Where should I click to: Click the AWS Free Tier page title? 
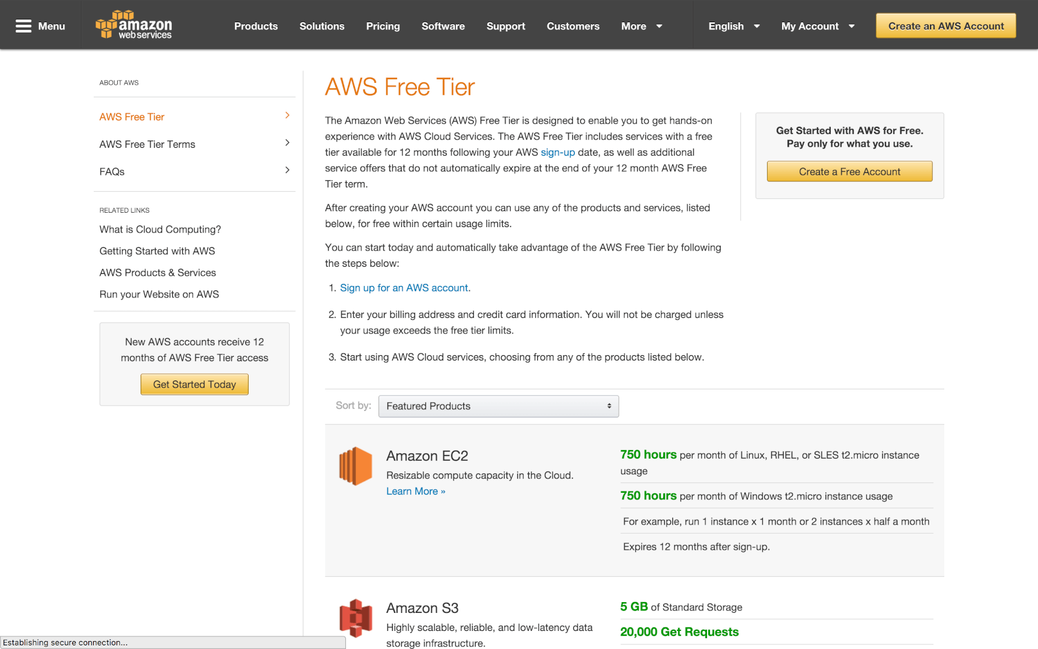pos(400,87)
